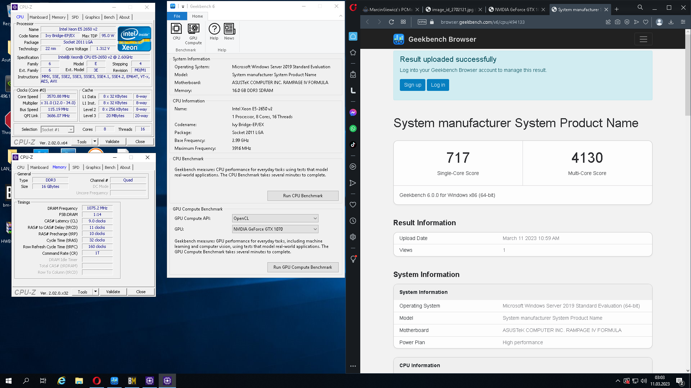Switch to About tab in bottom CPU-Z window
Image resolution: width=691 pixels, height=388 pixels.
coord(125,167)
